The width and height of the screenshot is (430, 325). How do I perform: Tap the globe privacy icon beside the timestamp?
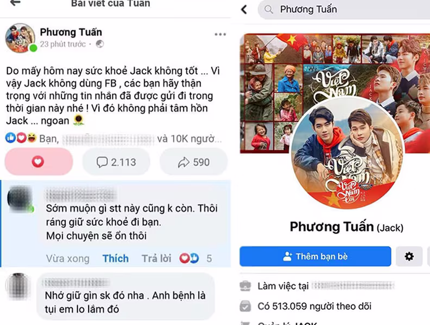coord(100,44)
